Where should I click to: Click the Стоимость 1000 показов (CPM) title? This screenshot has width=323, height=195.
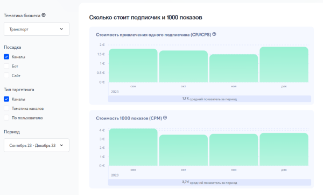(129, 118)
